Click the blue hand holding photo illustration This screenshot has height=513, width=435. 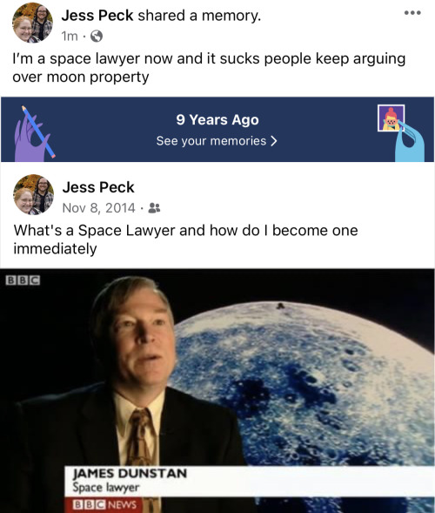coord(401,133)
